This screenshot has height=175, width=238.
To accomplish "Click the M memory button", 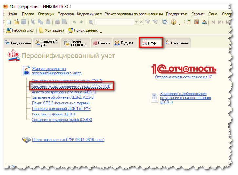I will tap(213, 22).
